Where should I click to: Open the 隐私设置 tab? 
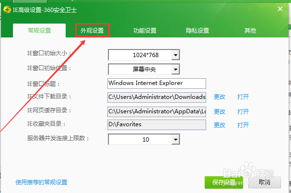(198, 31)
